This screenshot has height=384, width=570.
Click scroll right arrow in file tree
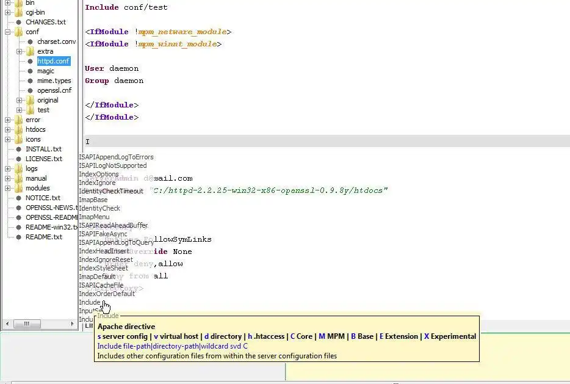(72, 324)
